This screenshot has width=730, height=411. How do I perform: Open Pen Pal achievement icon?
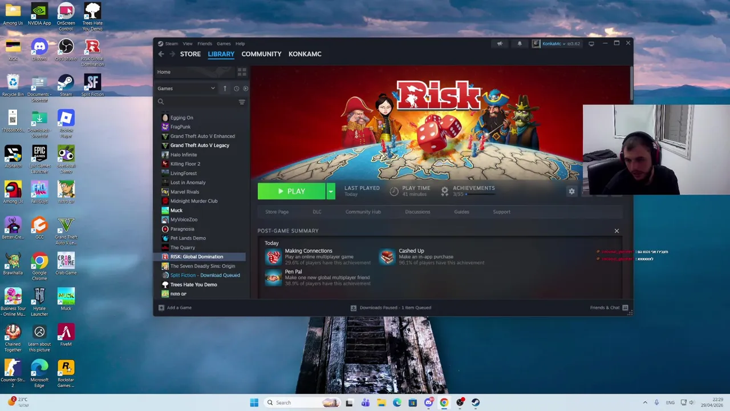[x=273, y=277]
